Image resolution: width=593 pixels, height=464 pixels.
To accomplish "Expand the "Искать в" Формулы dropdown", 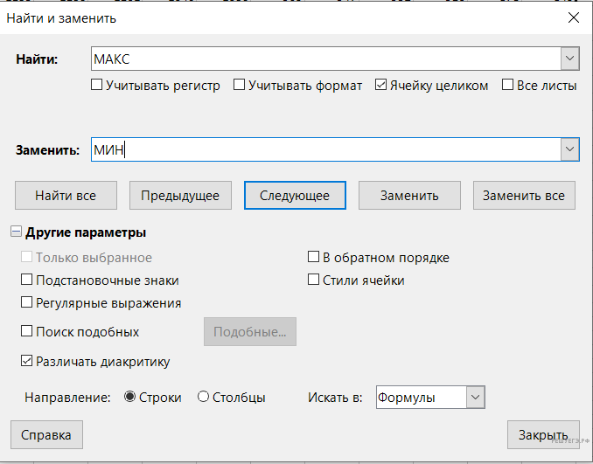I will click(x=475, y=398).
